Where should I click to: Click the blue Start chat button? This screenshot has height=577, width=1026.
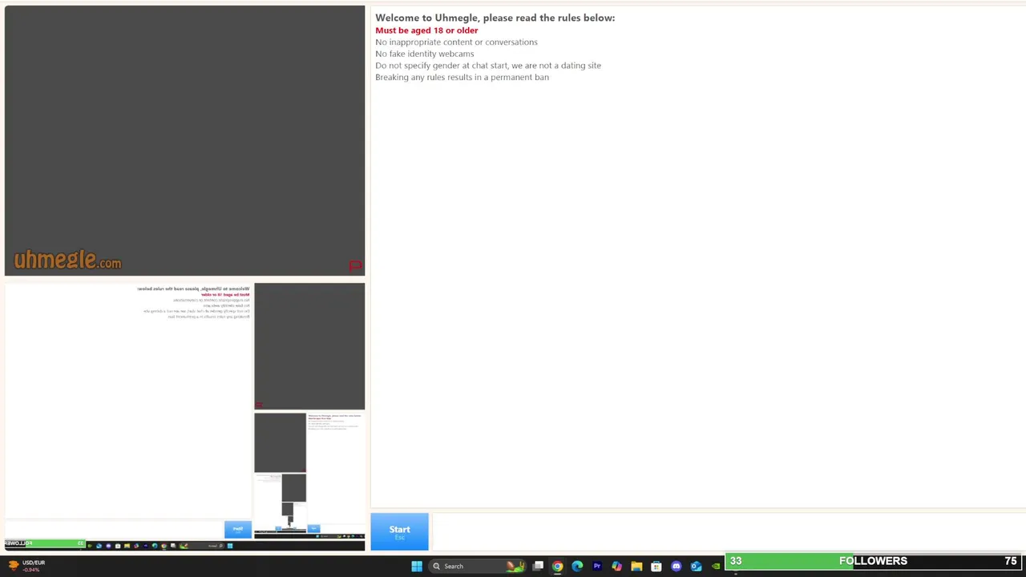pyautogui.click(x=399, y=531)
